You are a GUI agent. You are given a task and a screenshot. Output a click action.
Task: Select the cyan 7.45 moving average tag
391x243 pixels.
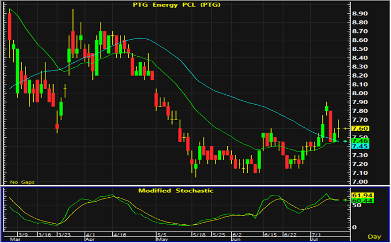click(360, 146)
